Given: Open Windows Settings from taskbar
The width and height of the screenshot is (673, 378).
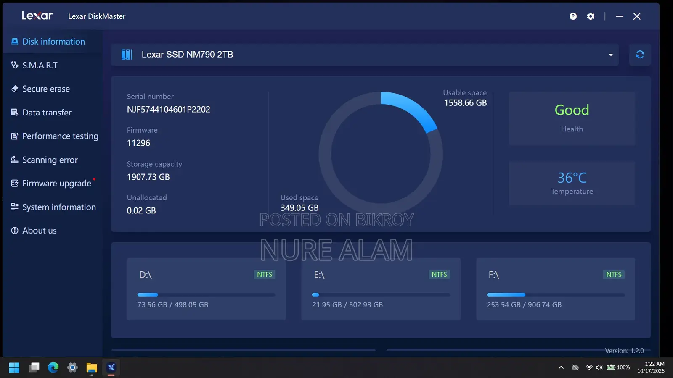Looking at the screenshot, I should 72,367.
